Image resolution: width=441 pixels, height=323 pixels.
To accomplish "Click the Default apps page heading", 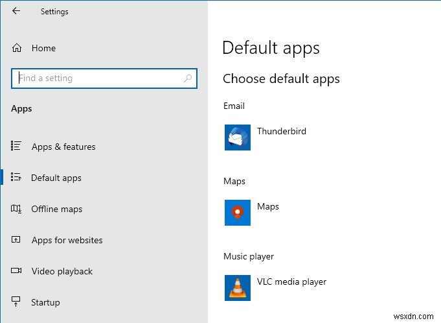I will coord(271,47).
